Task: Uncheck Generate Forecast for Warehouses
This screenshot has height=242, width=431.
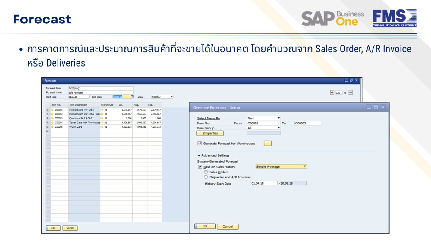Action: 200,144
